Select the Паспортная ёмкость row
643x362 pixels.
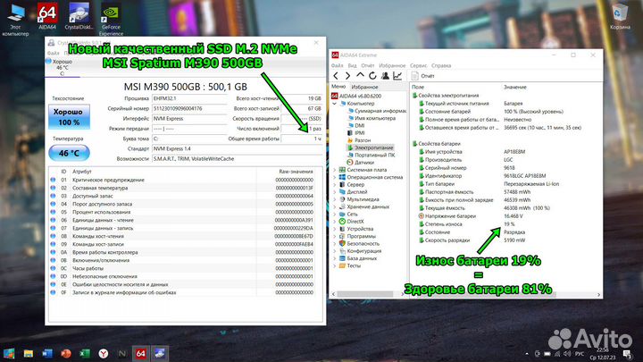506,192
